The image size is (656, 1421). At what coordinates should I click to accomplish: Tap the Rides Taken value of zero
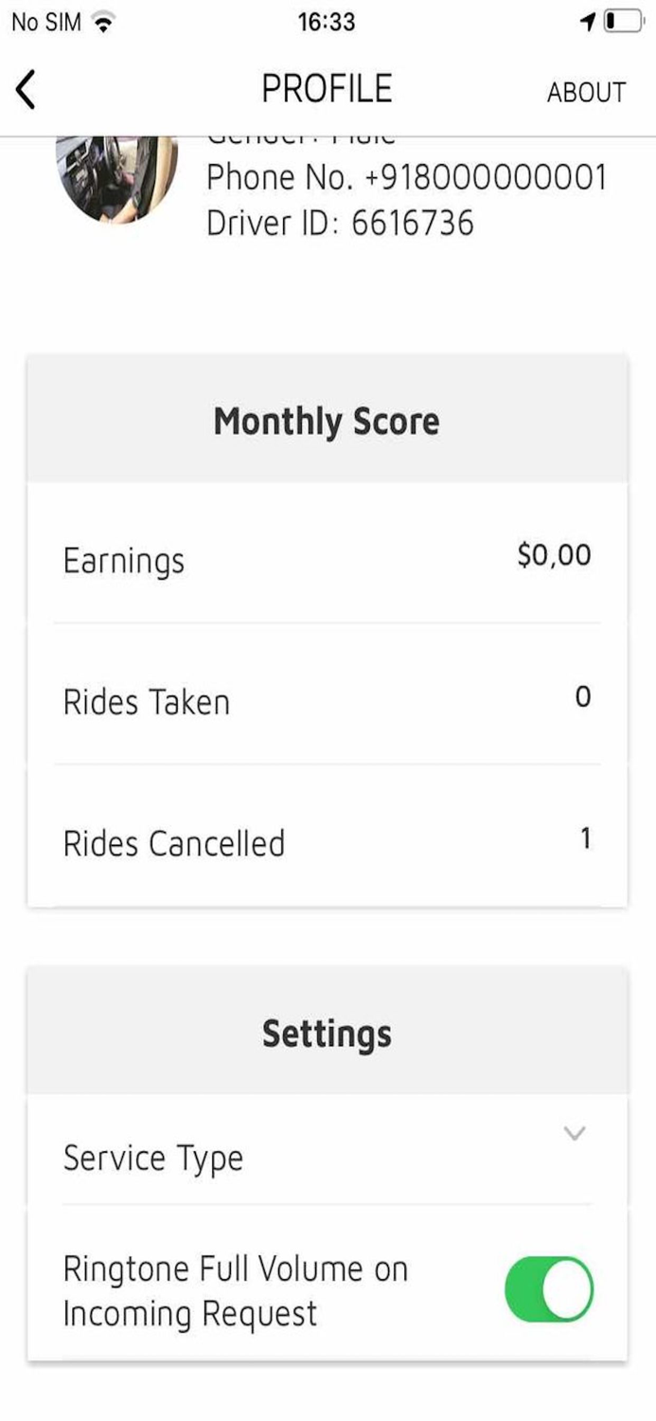pos(583,698)
